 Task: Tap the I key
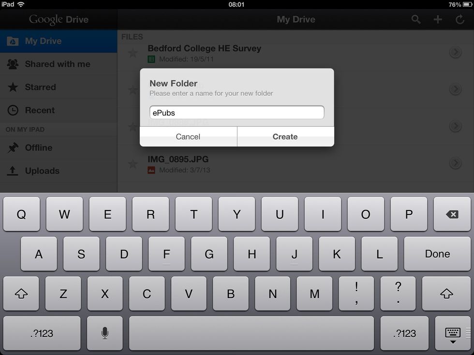(x=323, y=214)
